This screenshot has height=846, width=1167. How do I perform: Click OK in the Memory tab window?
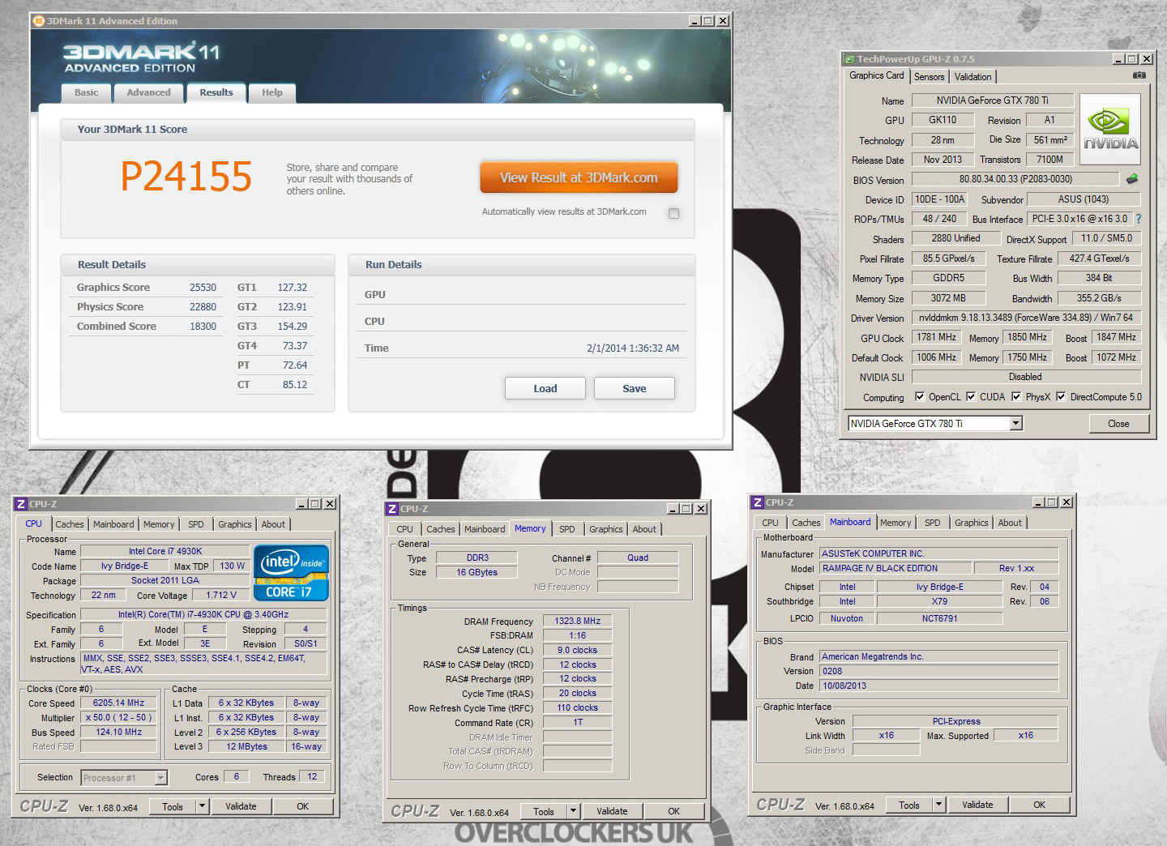[673, 811]
